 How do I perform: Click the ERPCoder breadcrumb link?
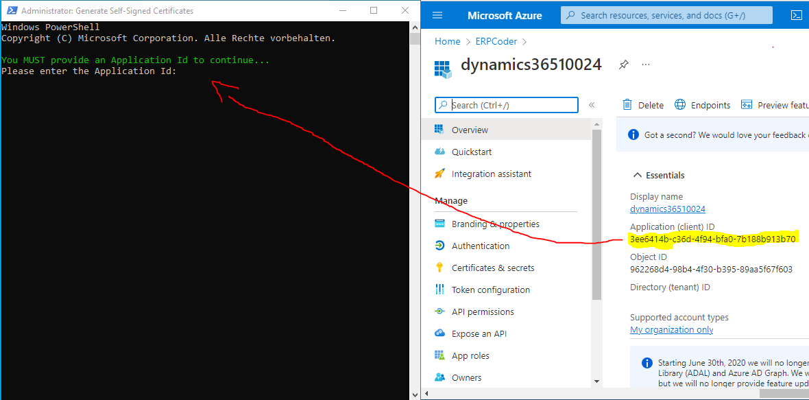click(x=494, y=41)
